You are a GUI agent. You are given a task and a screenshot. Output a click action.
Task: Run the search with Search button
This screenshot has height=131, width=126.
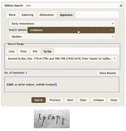coord(38,100)
